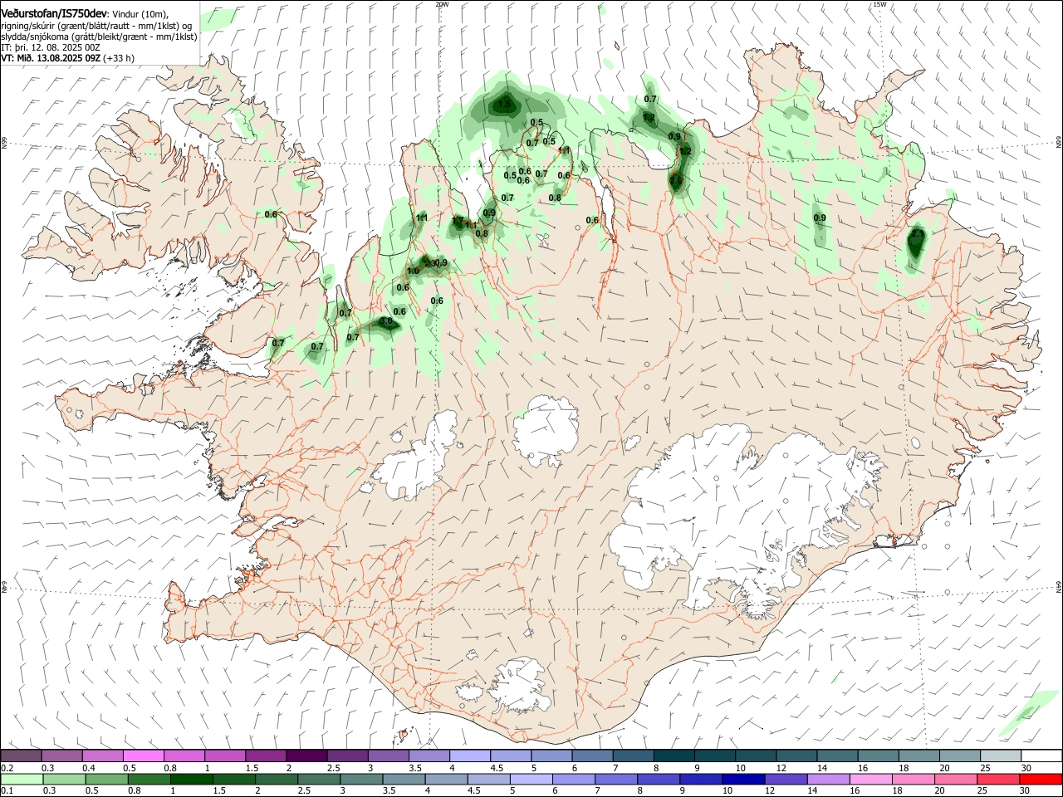1063x797 pixels.
Task: Click the 15W longitude label at top
Action: [879, 4]
